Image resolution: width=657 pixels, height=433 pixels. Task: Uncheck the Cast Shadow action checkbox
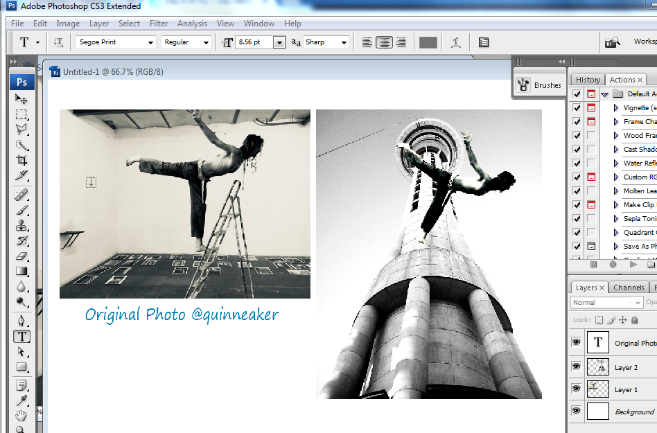(577, 149)
